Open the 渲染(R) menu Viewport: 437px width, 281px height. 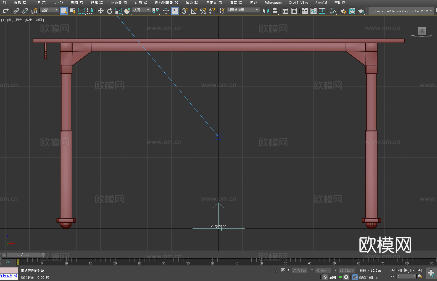click(x=192, y=2)
